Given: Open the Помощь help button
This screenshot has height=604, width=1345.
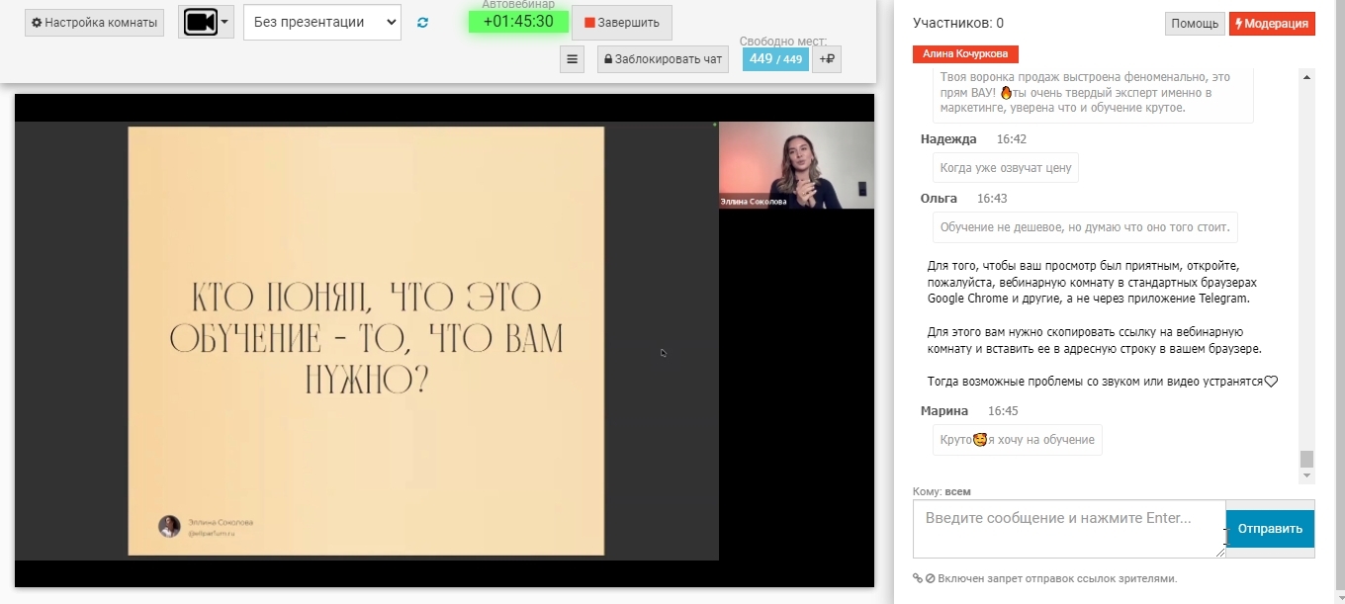Looking at the screenshot, I should [x=1195, y=24].
